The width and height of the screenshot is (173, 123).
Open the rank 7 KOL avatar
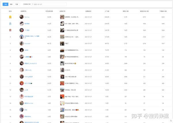22,57
